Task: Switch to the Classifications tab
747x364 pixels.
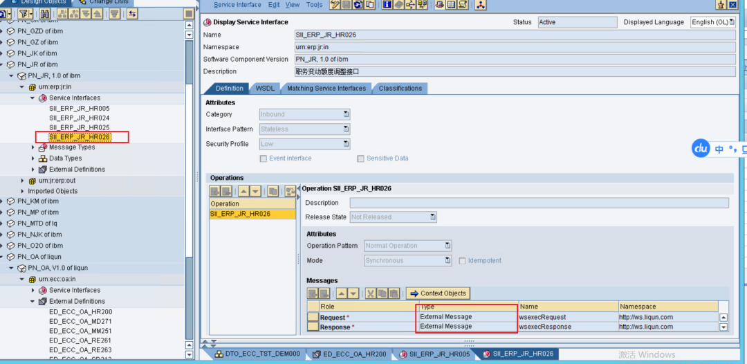Action: coord(400,88)
